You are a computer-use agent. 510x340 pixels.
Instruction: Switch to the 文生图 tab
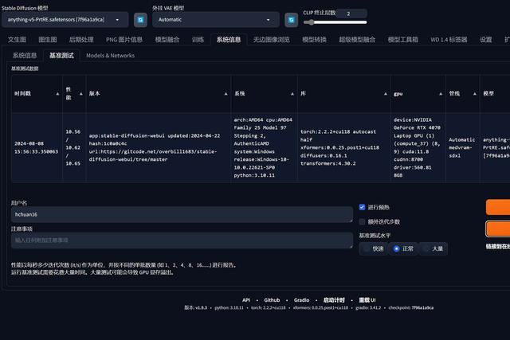17,39
